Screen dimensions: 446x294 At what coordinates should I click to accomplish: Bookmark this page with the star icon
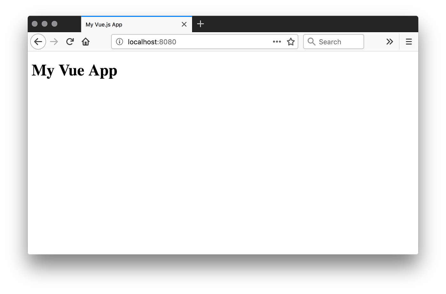291,41
